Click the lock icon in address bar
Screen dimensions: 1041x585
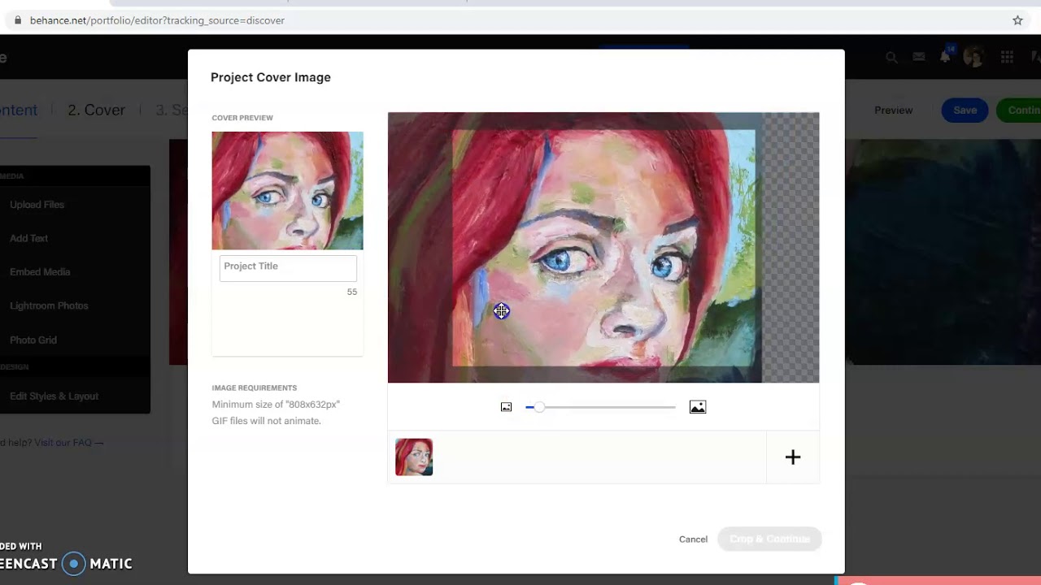18,20
